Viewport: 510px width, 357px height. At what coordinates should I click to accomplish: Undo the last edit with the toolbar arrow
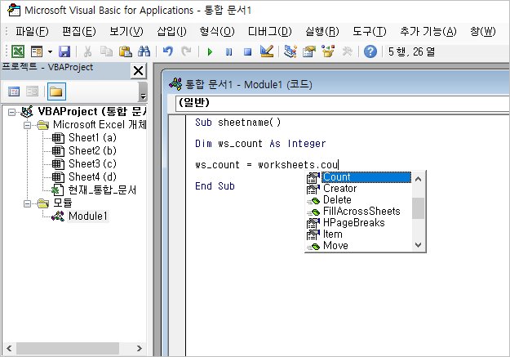pyautogui.click(x=168, y=51)
